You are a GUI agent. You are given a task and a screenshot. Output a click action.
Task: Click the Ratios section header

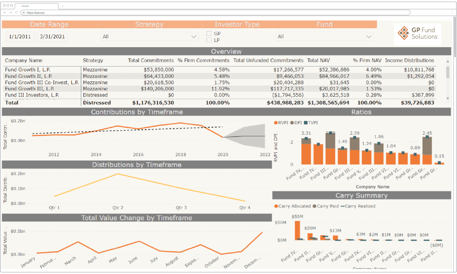[362, 112]
